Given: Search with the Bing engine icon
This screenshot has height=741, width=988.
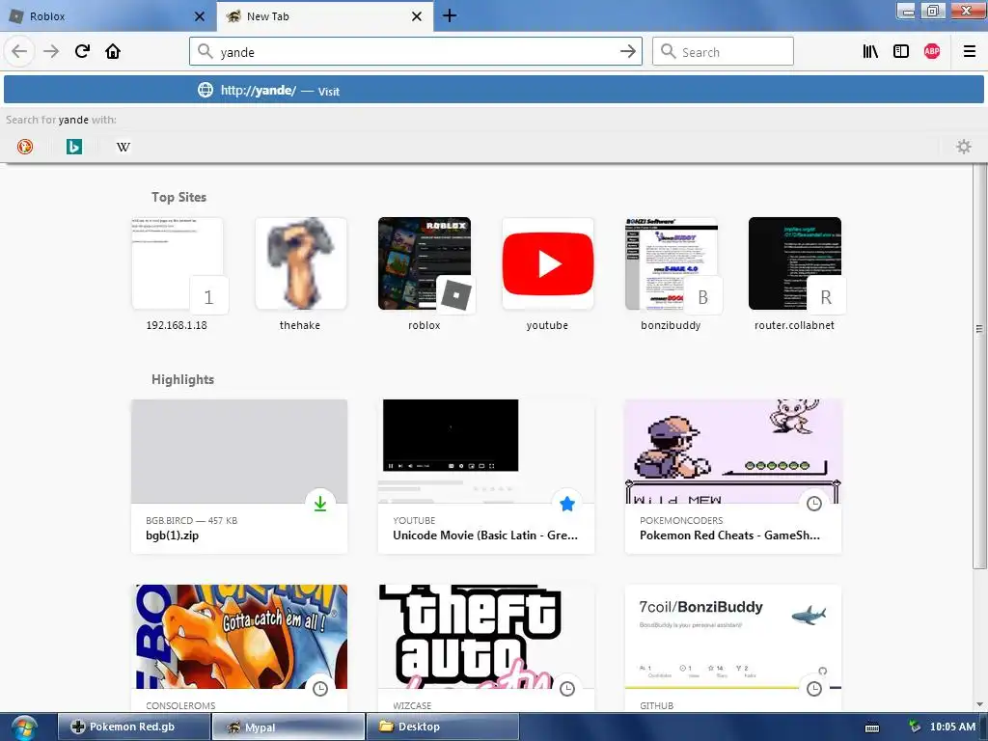Looking at the screenshot, I should point(73,147).
